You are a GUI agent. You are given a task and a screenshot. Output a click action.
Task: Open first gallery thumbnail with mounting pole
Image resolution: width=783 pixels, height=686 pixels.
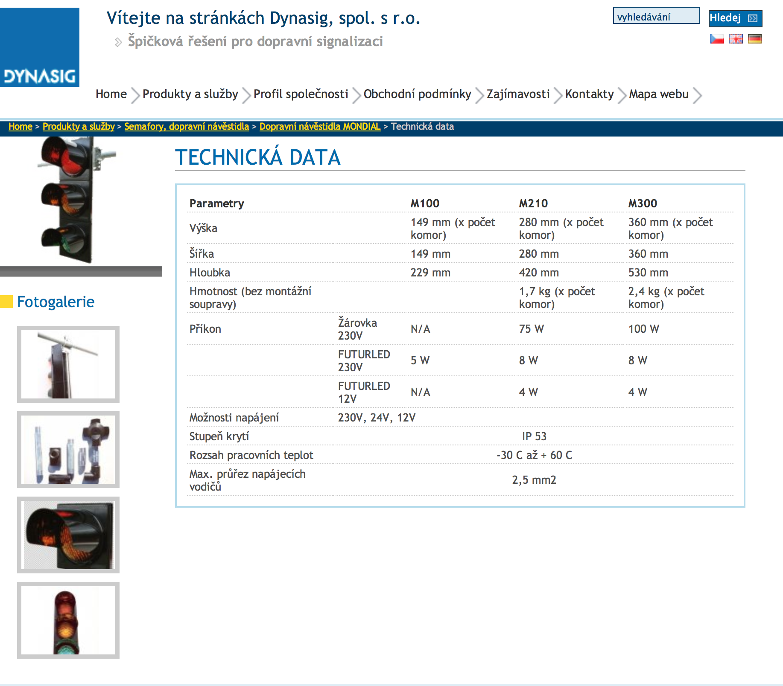(68, 364)
